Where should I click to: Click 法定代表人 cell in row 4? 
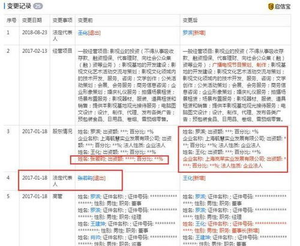62,181
